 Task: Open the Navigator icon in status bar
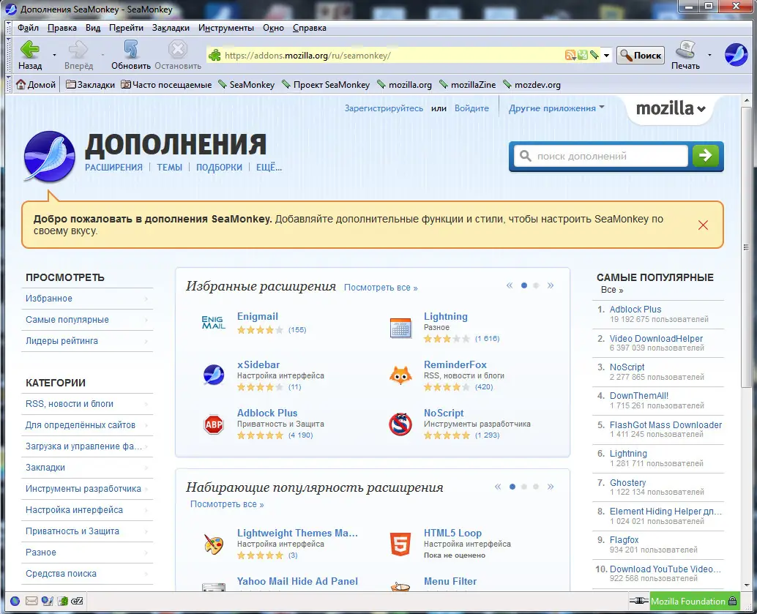[15, 601]
